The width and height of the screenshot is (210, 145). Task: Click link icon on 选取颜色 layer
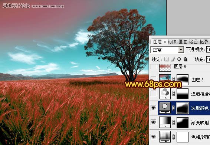tap(173, 108)
